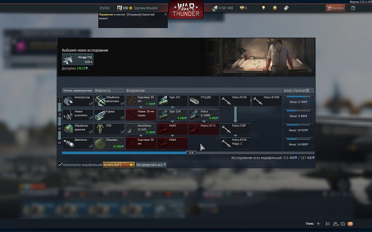Pick the Matra R530 missile modification
The width and height of the screenshot is (372, 232).
coord(235,101)
